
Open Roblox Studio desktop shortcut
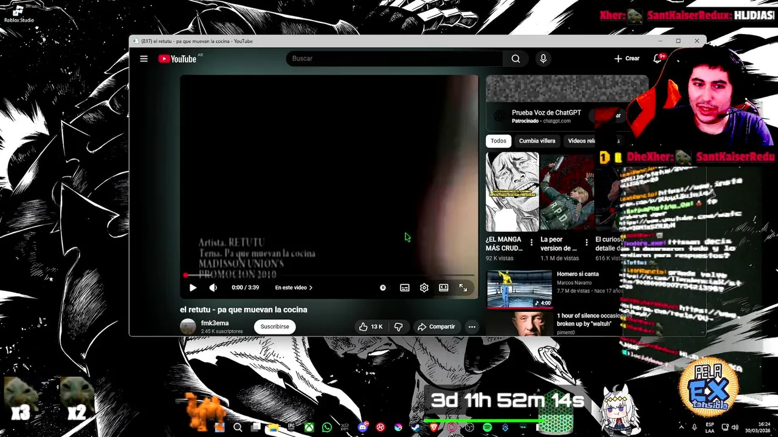(x=18, y=13)
